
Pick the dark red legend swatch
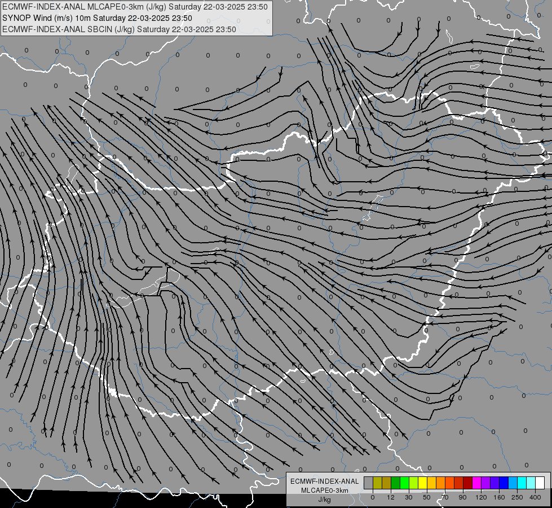pyautogui.click(x=467, y=483)
